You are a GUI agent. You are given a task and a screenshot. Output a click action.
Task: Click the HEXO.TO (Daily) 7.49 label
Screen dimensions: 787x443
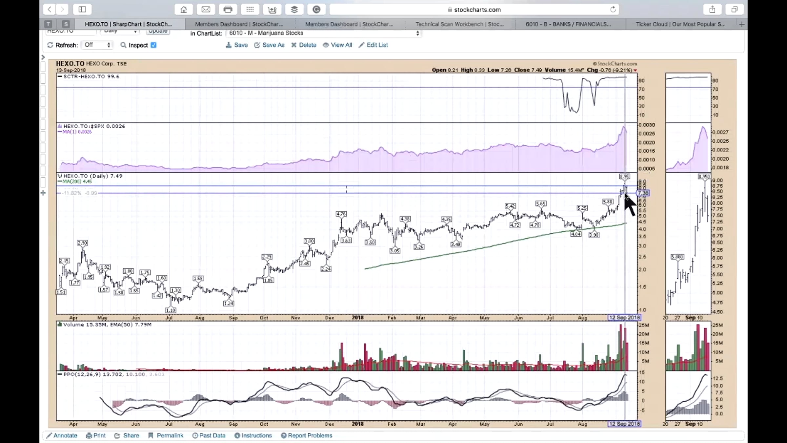pyautogui.click(x=90, y=176)
